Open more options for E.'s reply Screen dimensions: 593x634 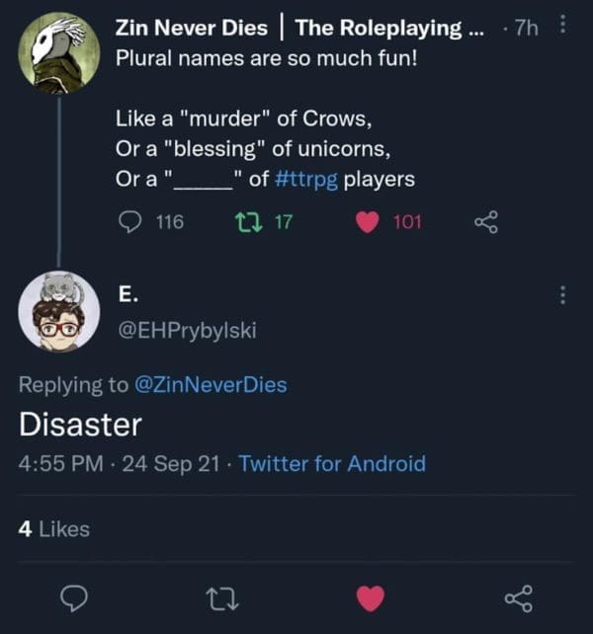(562, 294)
